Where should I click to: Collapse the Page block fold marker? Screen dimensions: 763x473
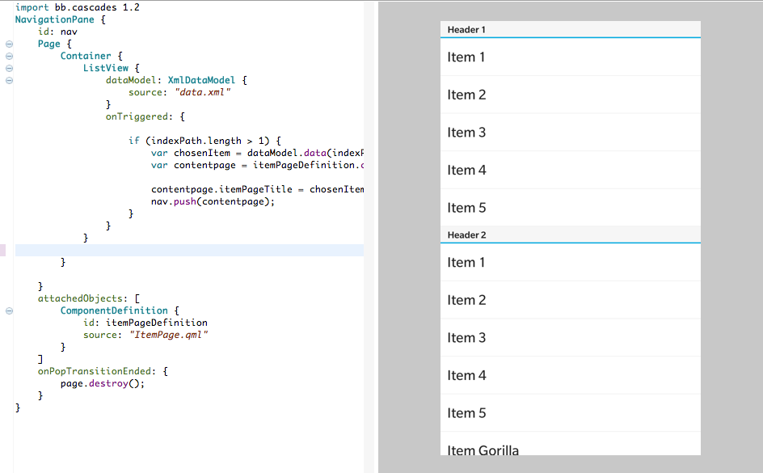coord(9,44)
